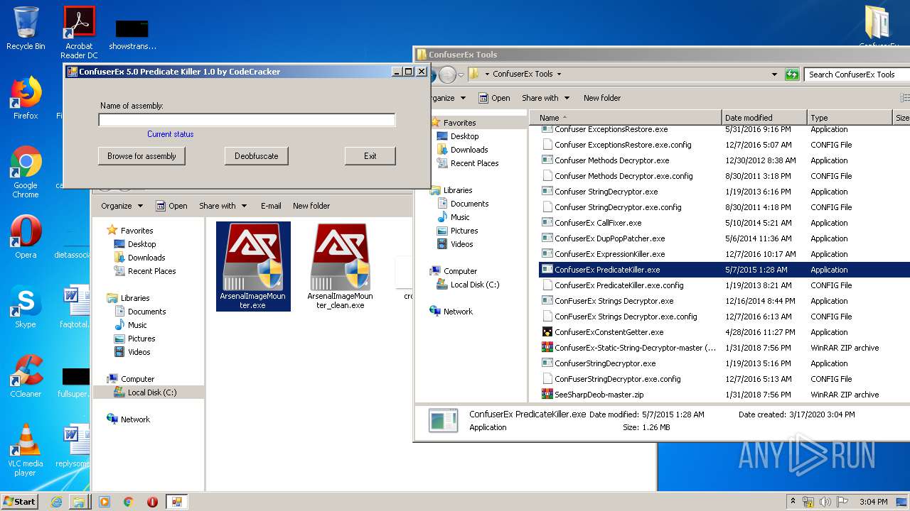Click Deobfuscate button
Image resolution: width=910 pixels, height=511 pixels.
[257, 156]
